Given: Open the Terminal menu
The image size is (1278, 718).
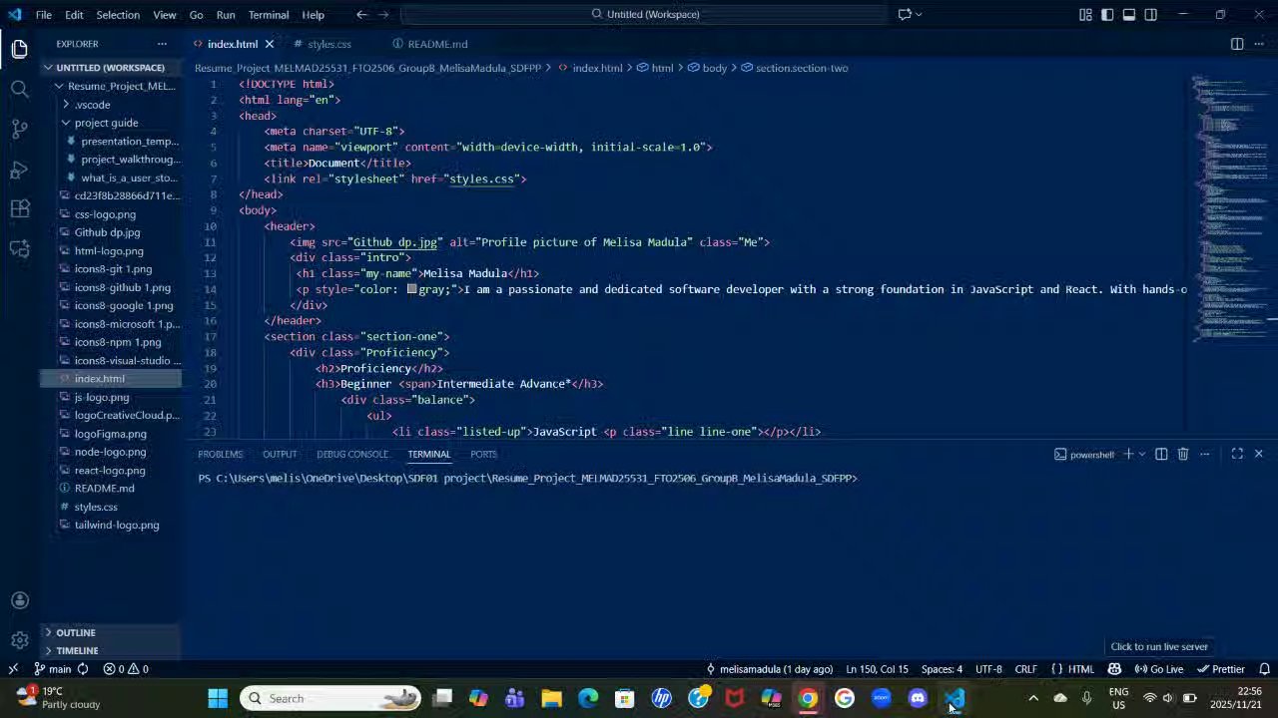Looking at the screenshot, I should (x=269, y=15).
